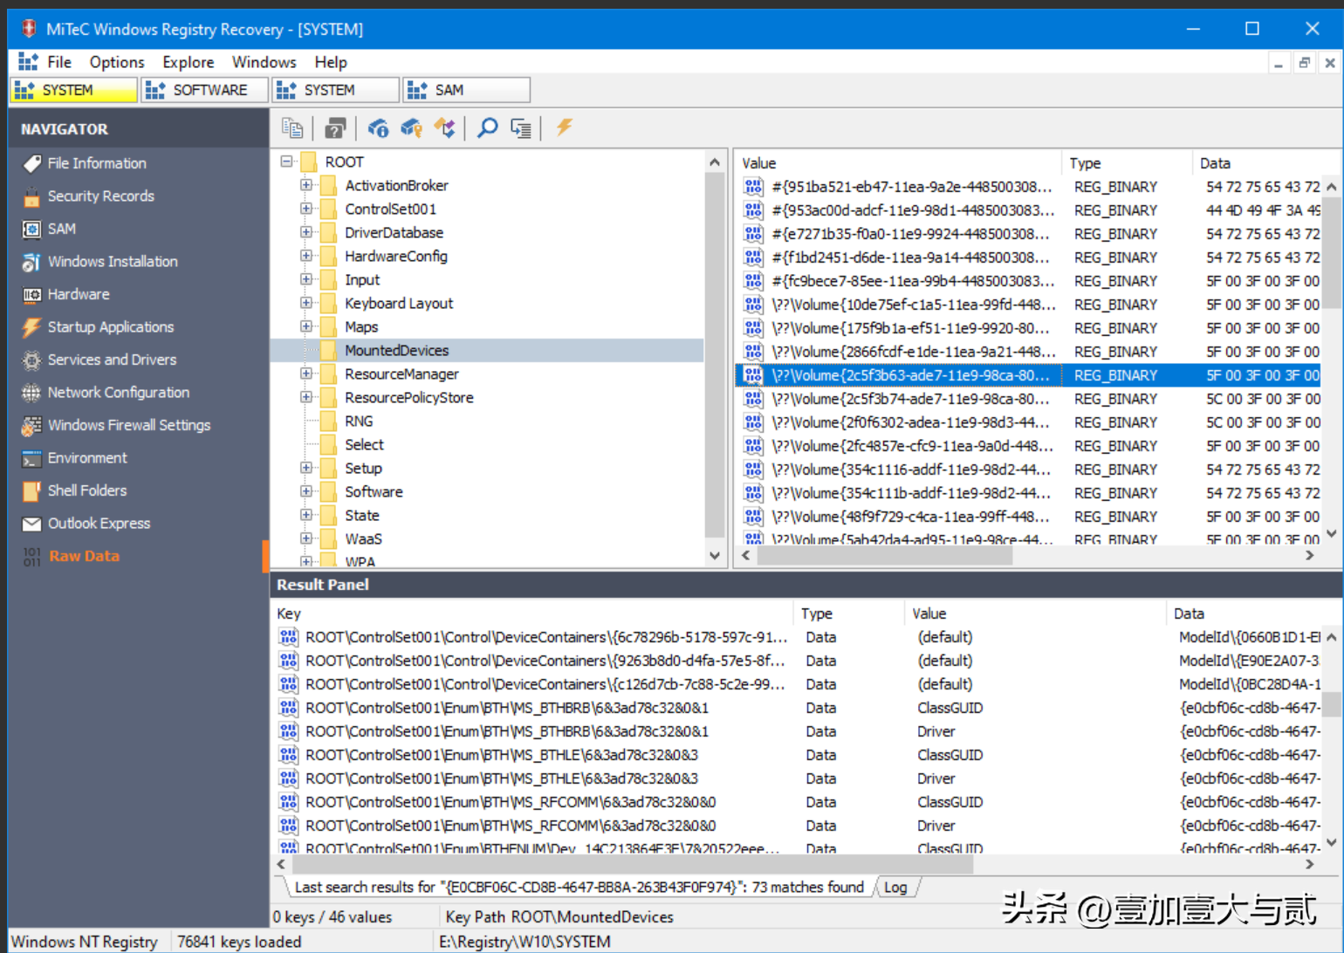Open Startup Applications in navigator
Viewport: 1344px width, 953px height.
[110, 327]
